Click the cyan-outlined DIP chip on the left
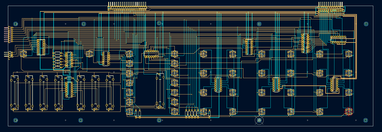The width and height of the screenshot is (382, 132). click(41, 47)
